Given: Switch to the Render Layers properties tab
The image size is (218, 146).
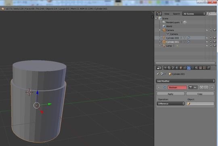Looking at the screenshot, I should (x=169, y=68).
